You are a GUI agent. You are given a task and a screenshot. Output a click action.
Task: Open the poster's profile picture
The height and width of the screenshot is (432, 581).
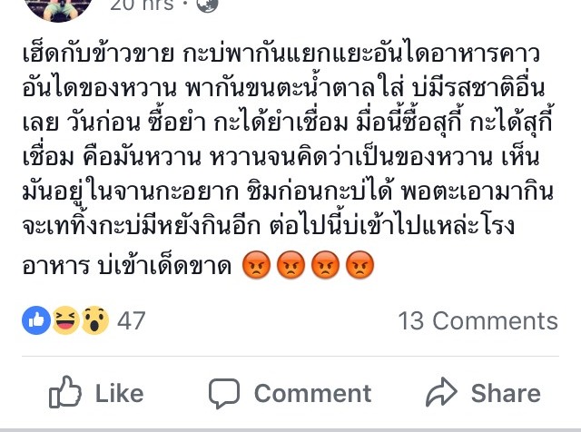[x=59, y=9]
